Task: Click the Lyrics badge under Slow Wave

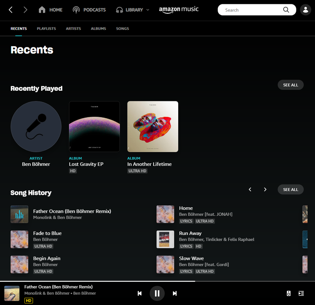Action: [186, 271]
